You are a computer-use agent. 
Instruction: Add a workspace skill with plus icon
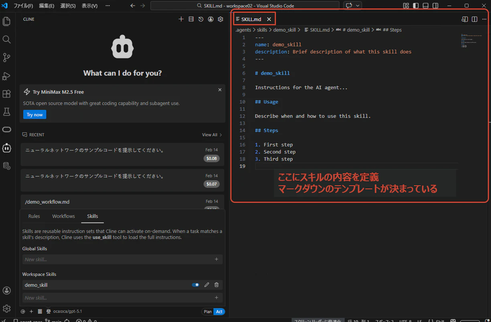click(217, 298)
